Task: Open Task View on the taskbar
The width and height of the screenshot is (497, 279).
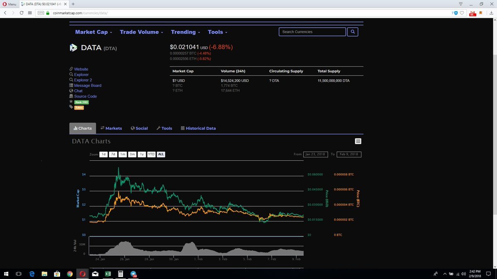Action: 19,274
